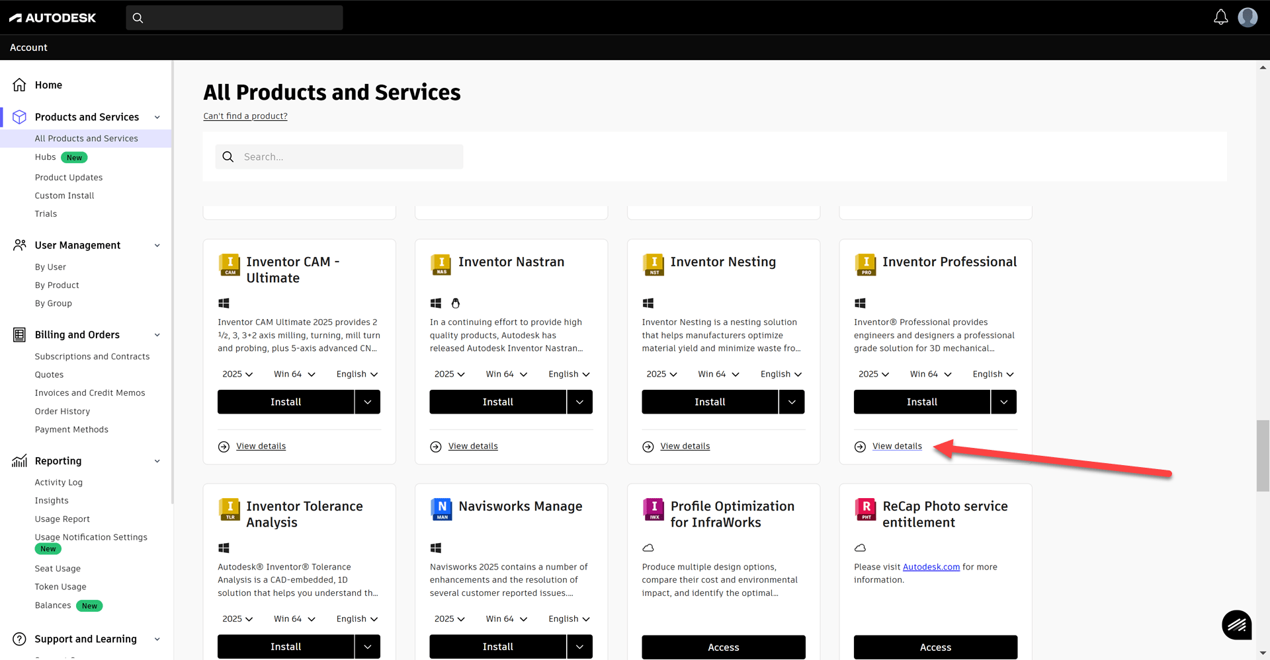Install Inventor CAM Ultimate
1270x660 pixels.
point(286,402)
